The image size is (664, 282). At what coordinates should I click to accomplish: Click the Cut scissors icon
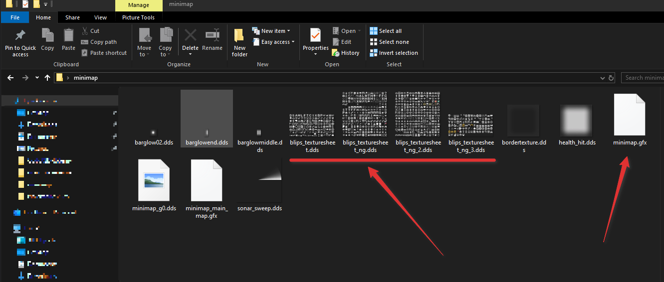pos(85,31)
